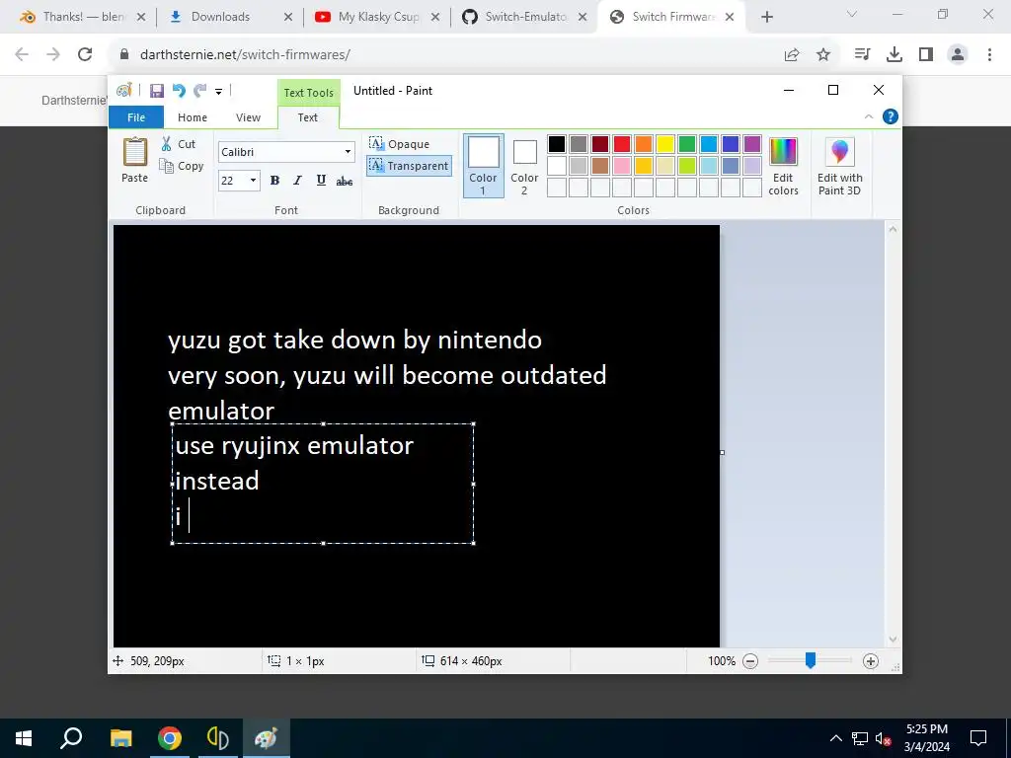This screenshot has height=758, width=1011.
Task: Pick the green color swatch
Action: [687, 144]
